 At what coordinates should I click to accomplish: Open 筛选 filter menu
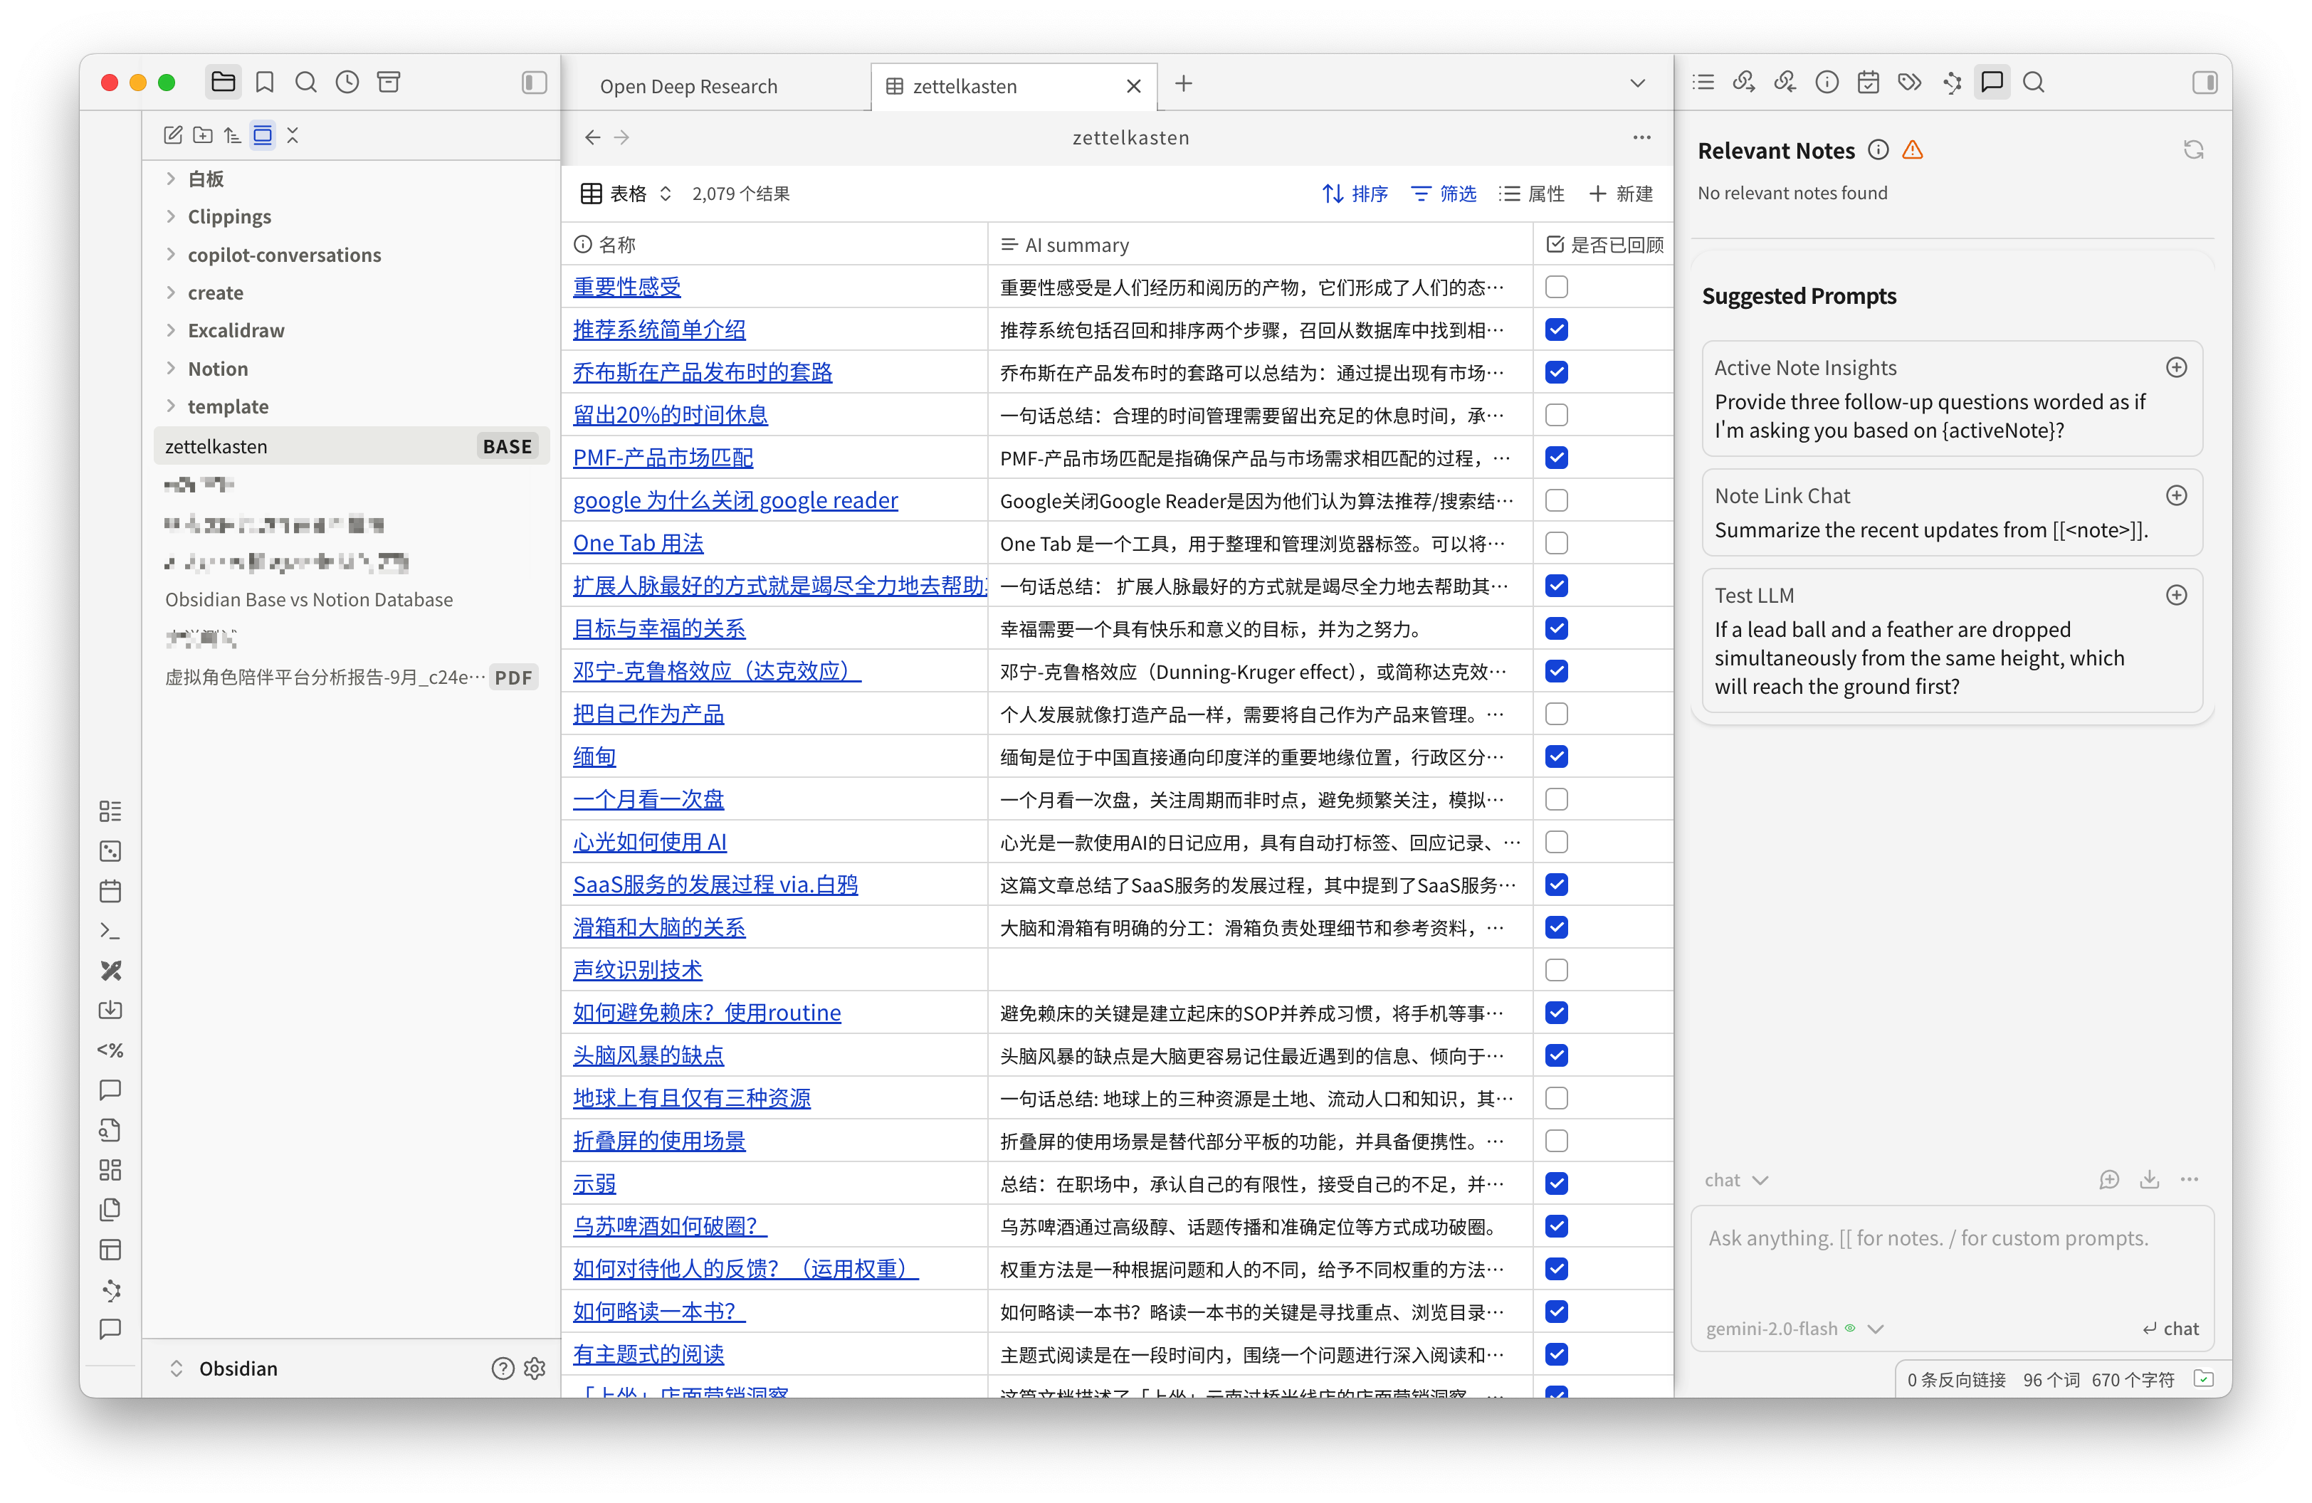[1444, 194]
